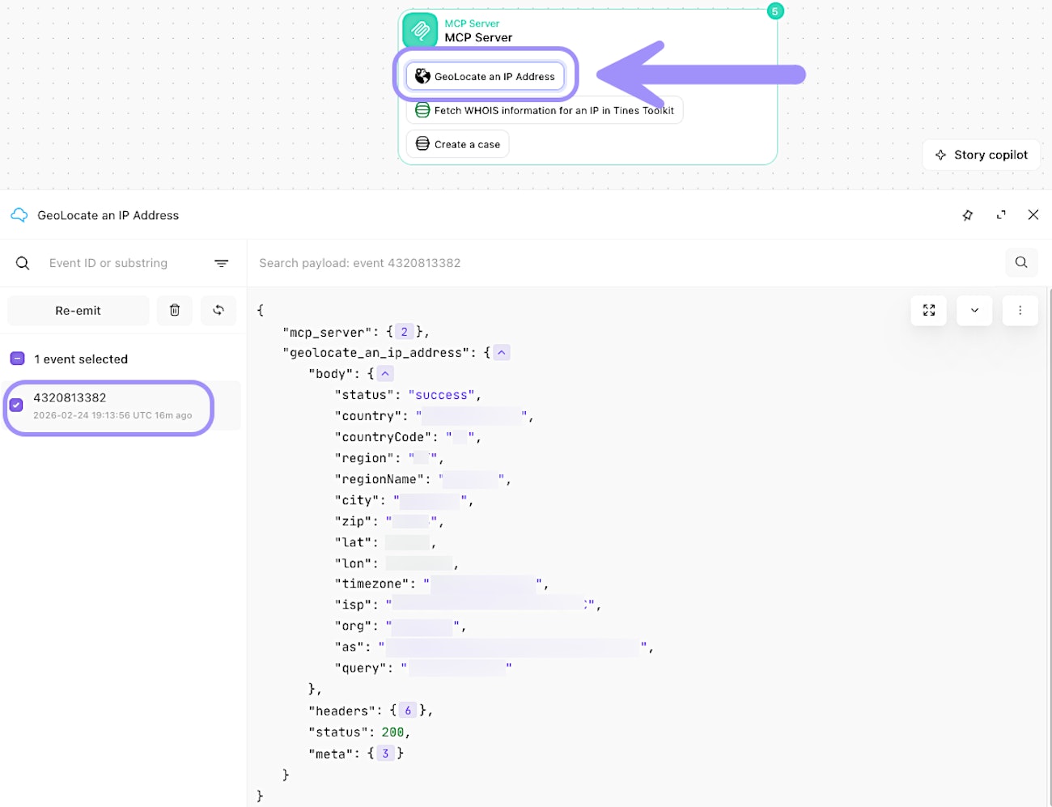Select the 'Create a case' tool

pos(458,144)
